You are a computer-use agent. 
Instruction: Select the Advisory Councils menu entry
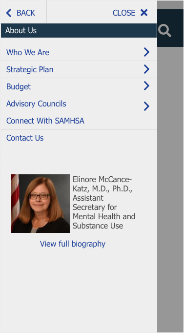[x=36, y=104]
